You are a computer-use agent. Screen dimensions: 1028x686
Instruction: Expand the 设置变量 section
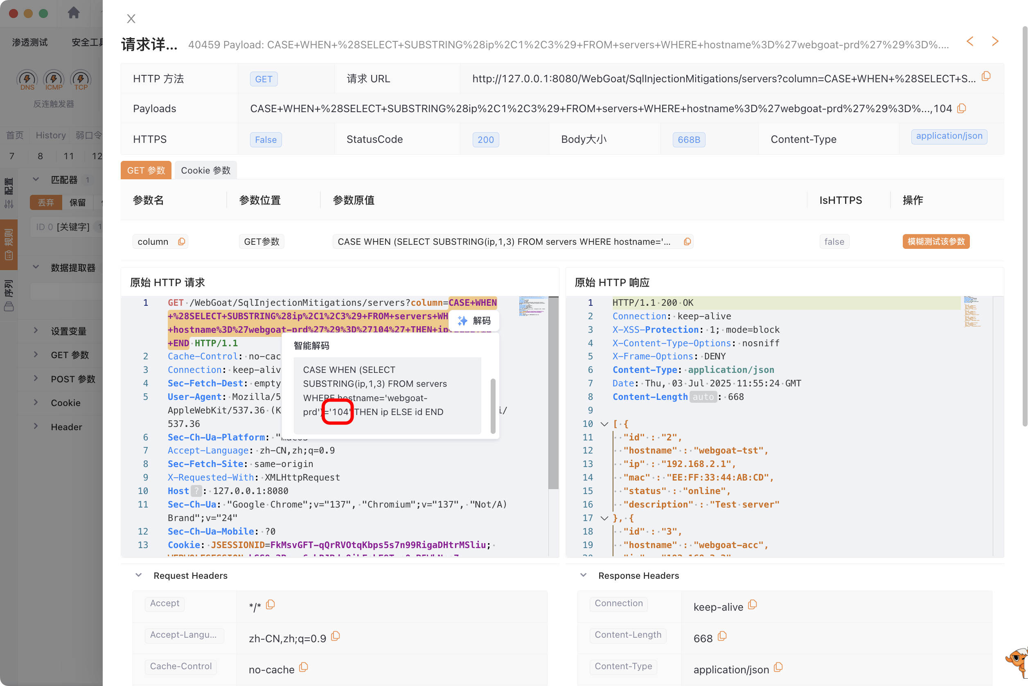[x=36, y=330]
